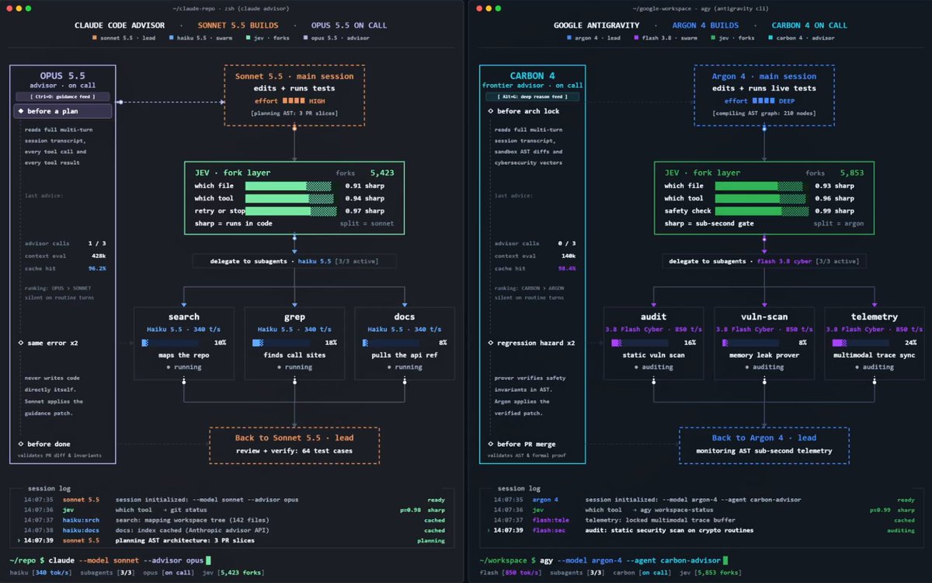932x583 pixels.
Task: Open the vuln-scan subagent card
Action: [x=764, y=343]
